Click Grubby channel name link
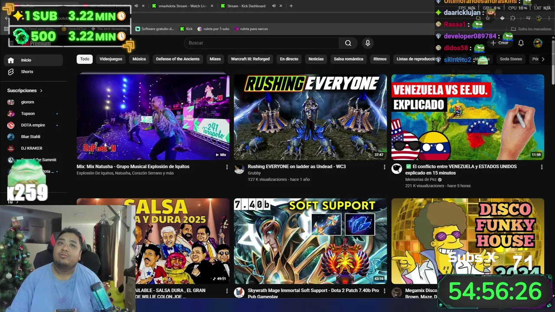 coord(254,173)
